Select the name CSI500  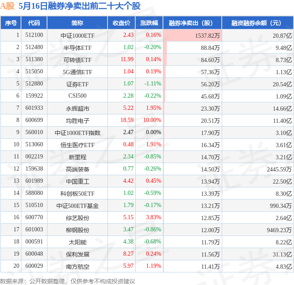point(77,96)
